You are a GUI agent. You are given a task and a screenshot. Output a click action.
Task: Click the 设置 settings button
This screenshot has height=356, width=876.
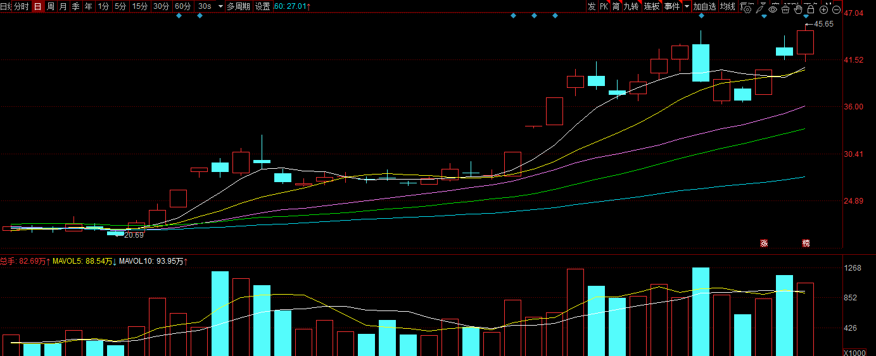click(x=262, y=6)
